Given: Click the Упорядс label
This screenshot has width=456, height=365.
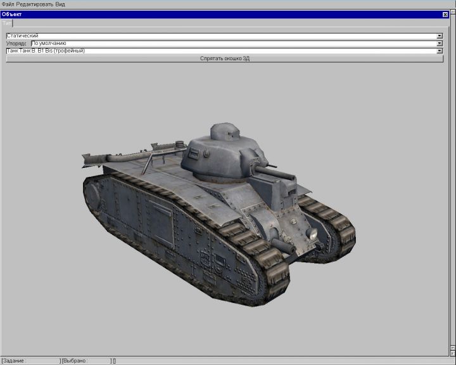Looking at the screenshot, I should [17, 44].
